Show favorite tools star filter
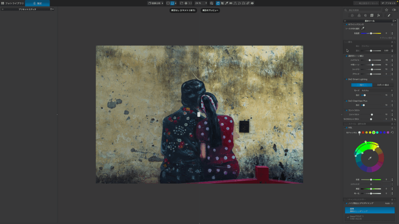The image size is (399, 224). click(387, 10)
